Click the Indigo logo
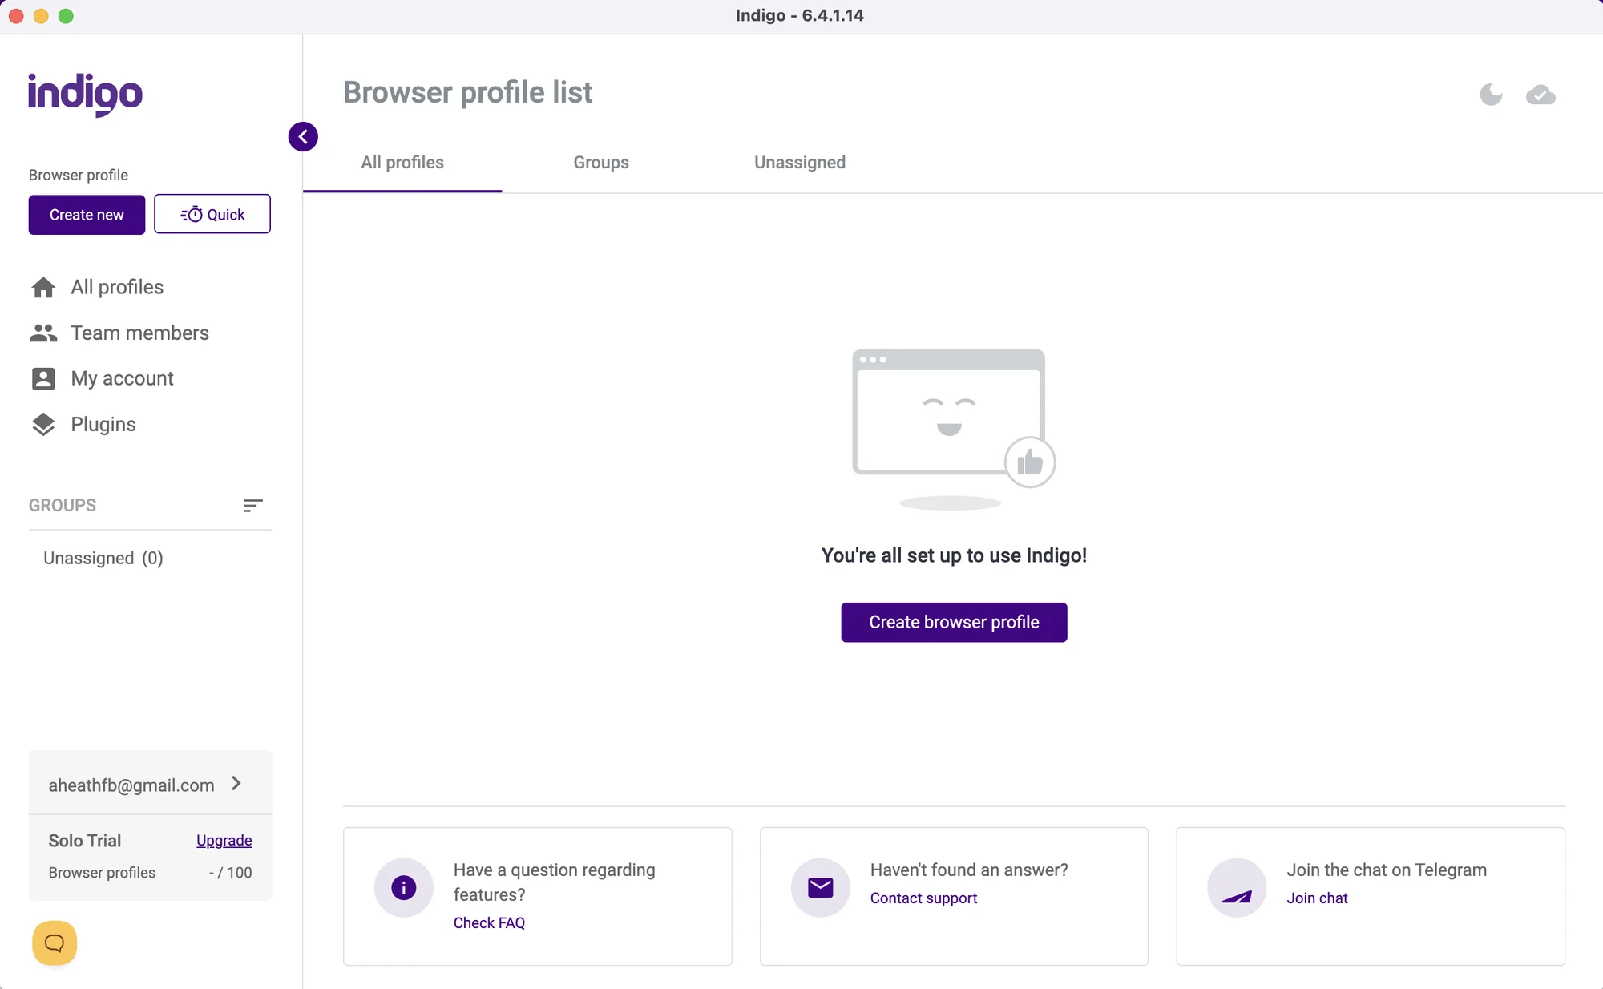The height and width of the screenshot is (989, 1603). 85,95
